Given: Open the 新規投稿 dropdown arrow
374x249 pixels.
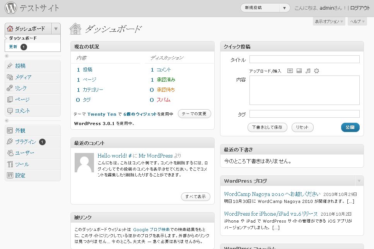Looking at the screenshot, I should (284, 8).
